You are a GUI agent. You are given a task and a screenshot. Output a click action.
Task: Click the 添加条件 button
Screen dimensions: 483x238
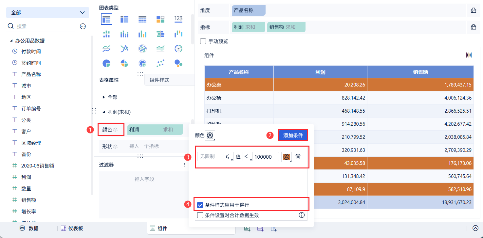(292, 135)
